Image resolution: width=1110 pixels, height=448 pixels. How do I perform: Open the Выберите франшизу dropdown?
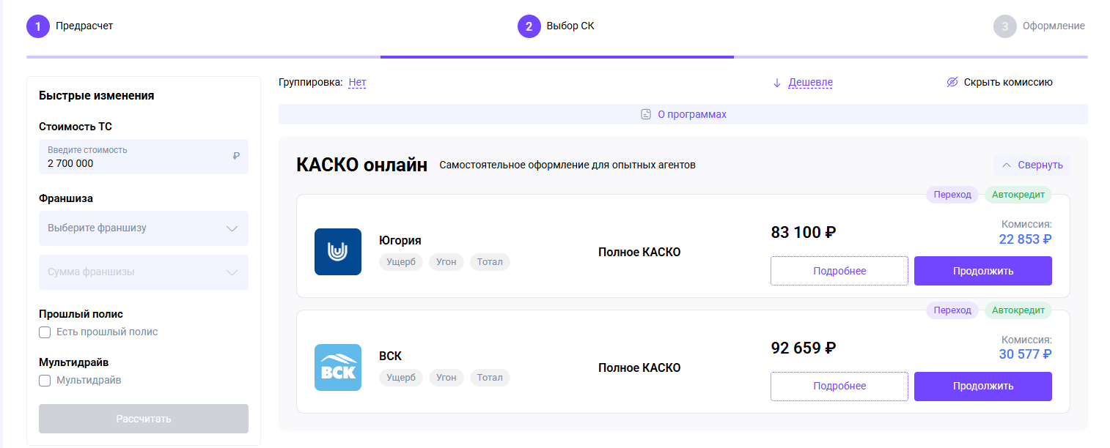[x=144, y=228]
